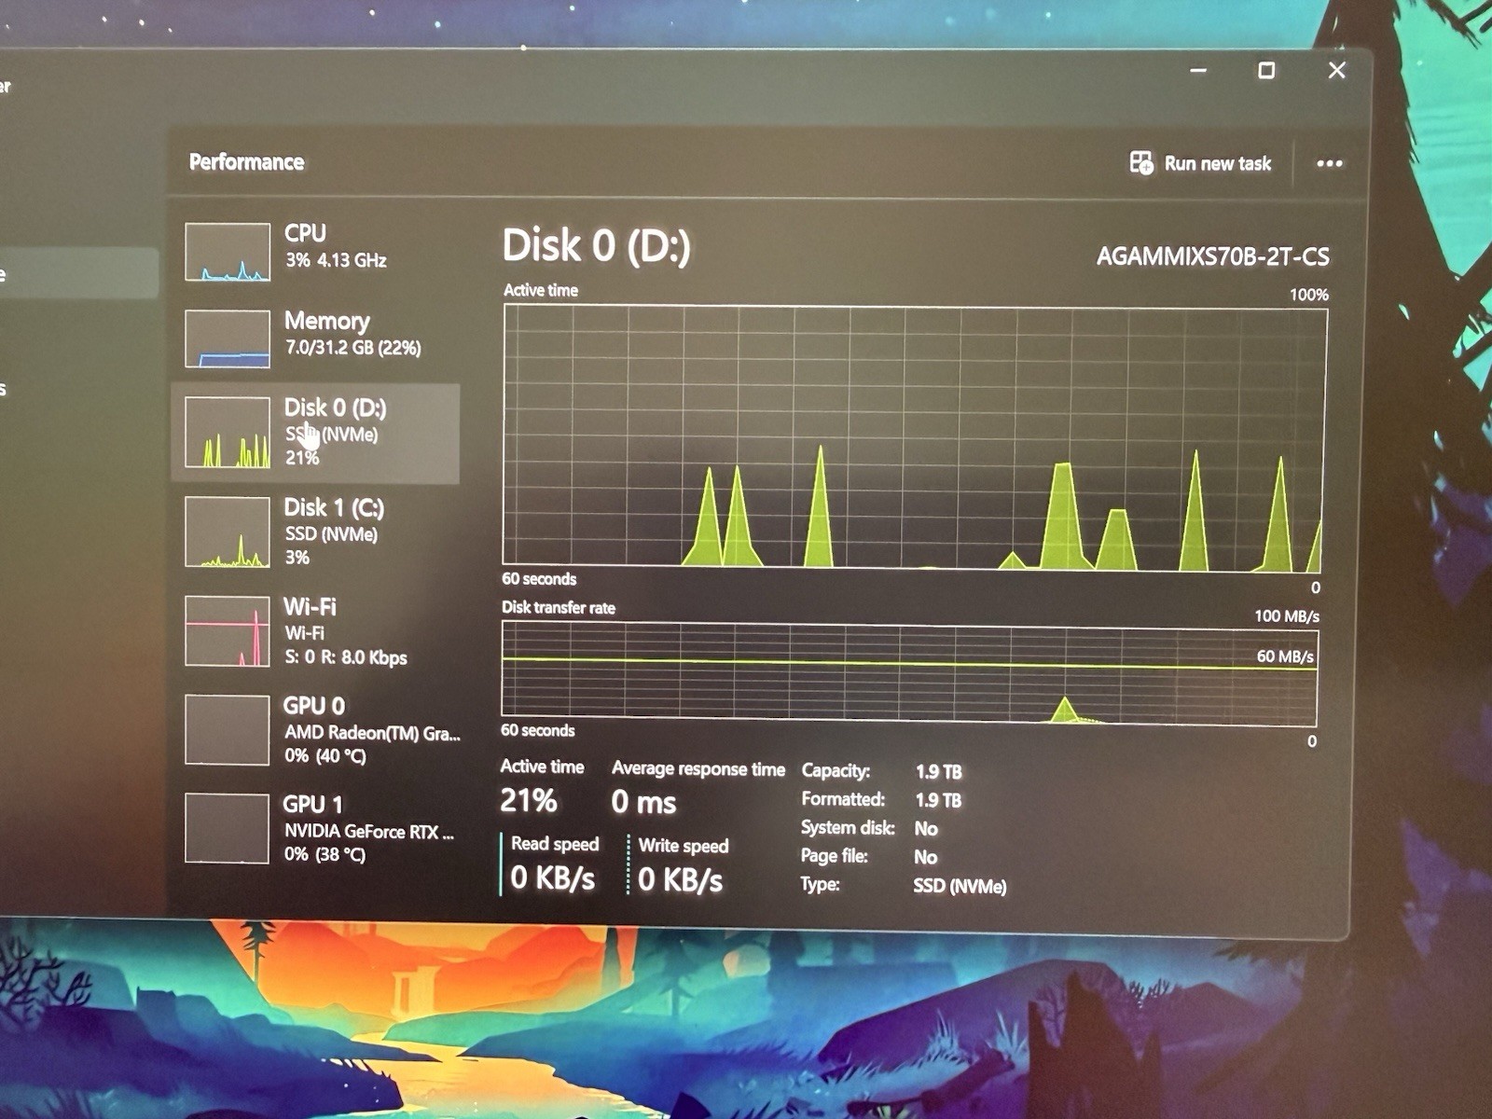Click the Disk transfer rate label
This screenshot has height=1119, width=1492.
[559, 608]
